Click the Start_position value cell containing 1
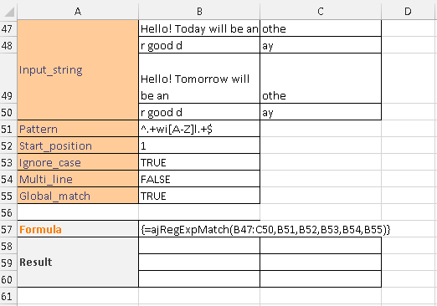 pos(199,145)
